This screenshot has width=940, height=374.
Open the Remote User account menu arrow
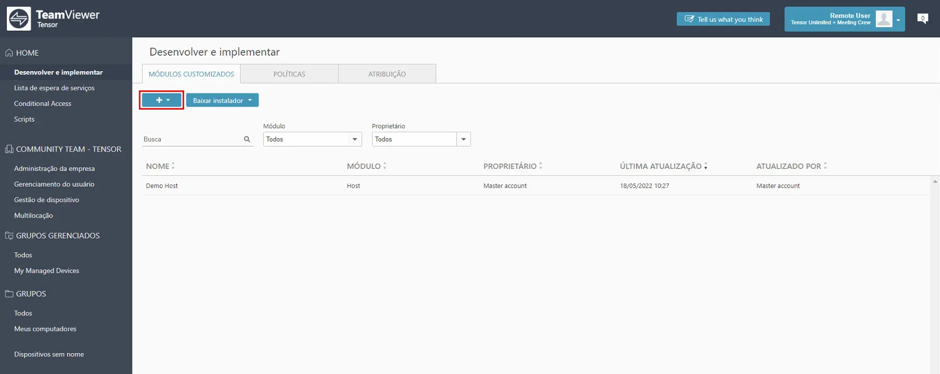click(898, 20)
